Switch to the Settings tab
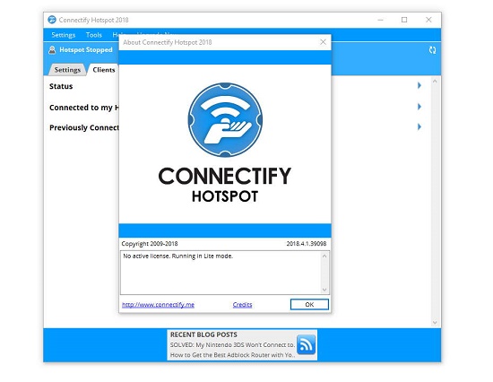493x382 pixels. click(x=67, y=70)
